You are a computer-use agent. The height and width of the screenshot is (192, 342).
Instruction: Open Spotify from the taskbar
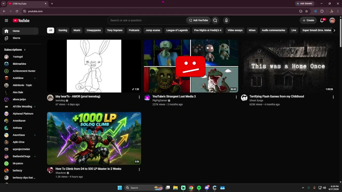(199, 188)
